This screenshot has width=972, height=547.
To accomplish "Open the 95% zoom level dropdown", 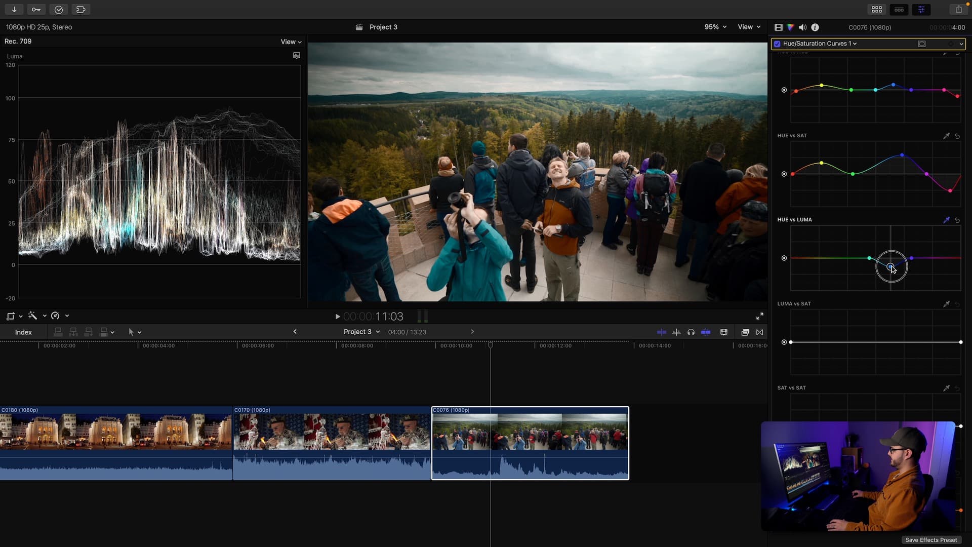I will pos(715,27).
